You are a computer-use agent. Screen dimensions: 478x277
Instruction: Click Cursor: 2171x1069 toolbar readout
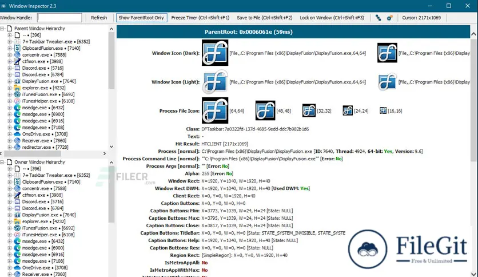pos(421,18)
